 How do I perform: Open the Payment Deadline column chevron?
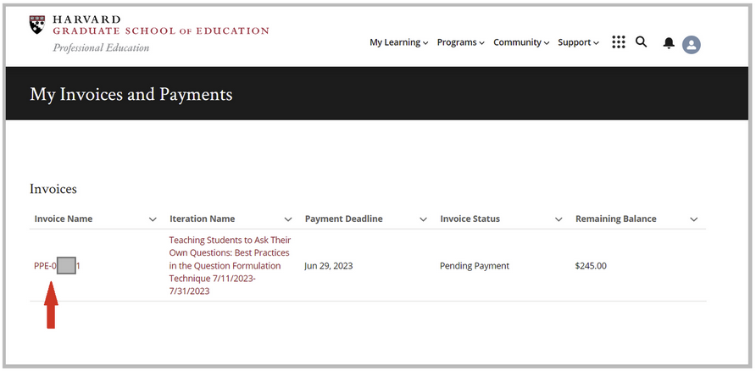(424, 219)
